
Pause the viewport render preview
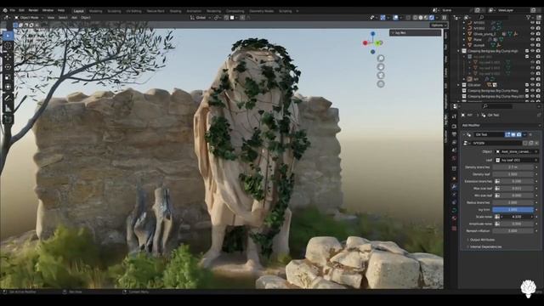coord(444,17)
